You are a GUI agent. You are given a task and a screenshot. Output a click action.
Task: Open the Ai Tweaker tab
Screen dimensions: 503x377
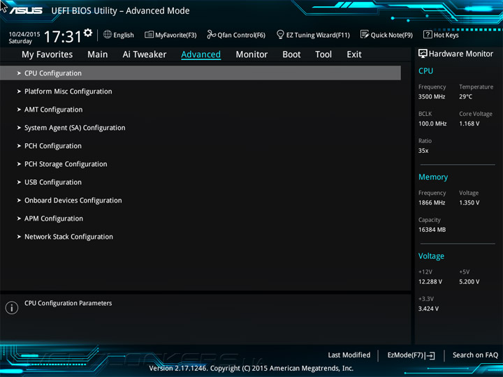145,54
